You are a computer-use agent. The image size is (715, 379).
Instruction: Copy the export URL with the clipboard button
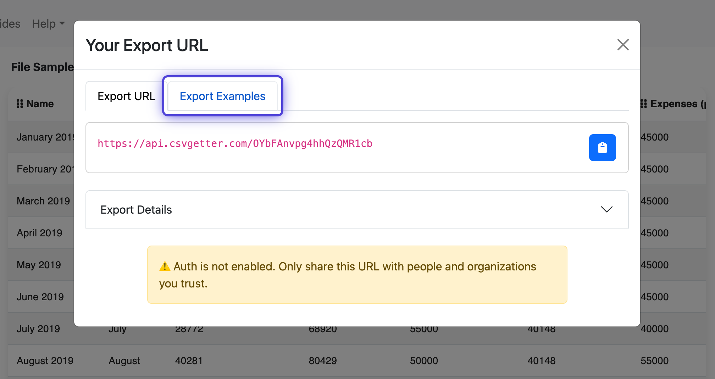coord(602,148)
